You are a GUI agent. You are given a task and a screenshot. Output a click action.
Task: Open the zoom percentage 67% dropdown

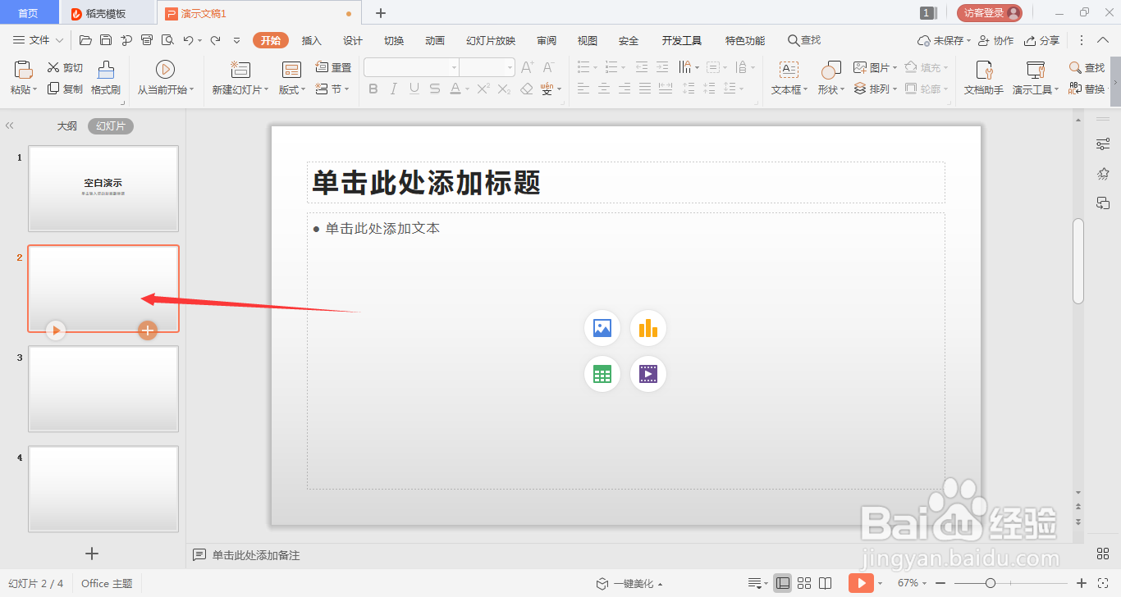click(911, 583)
